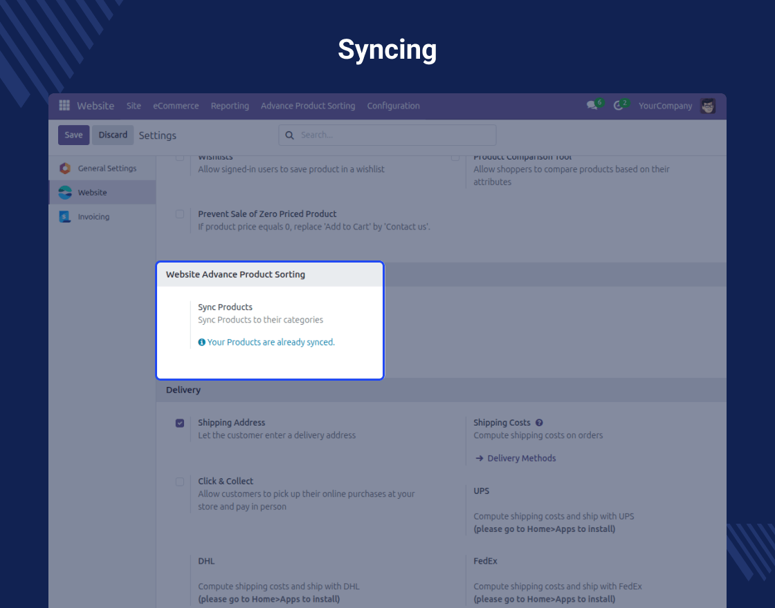Select the Website tab in settings sidebar
The width and height of the screenshot is (775, 608).
[x=92, y=193]
